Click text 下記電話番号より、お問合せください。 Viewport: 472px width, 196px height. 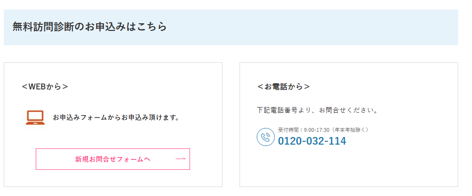click(318, 110)
